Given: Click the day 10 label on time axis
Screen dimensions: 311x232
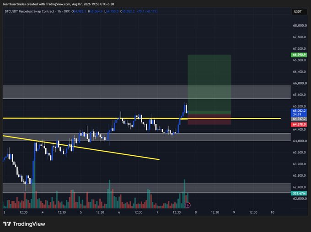Looking at the screenshot, I should [x=273, y=212].
